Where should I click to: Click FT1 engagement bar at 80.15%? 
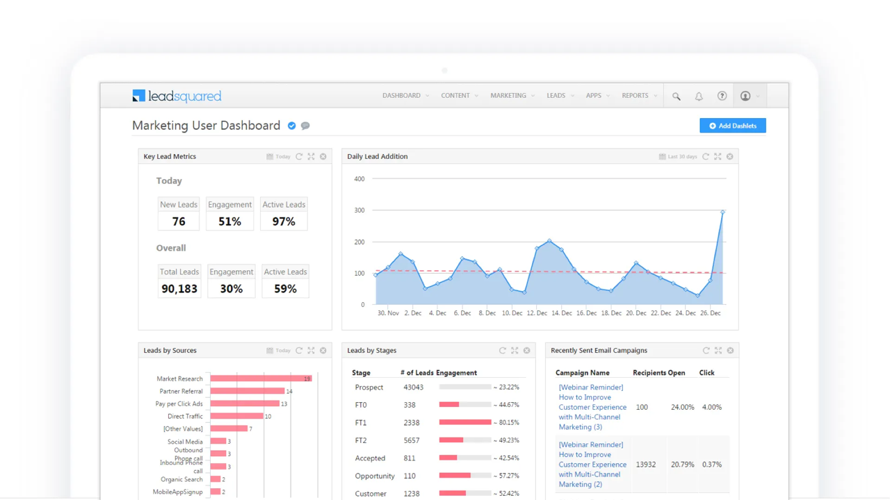pos(465,422)
